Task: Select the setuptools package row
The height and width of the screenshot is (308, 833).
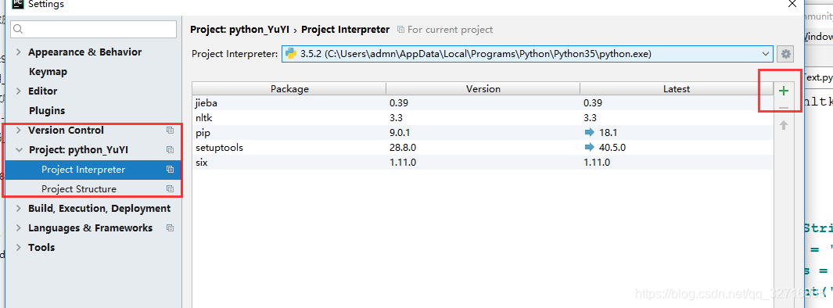Action: 483,148
